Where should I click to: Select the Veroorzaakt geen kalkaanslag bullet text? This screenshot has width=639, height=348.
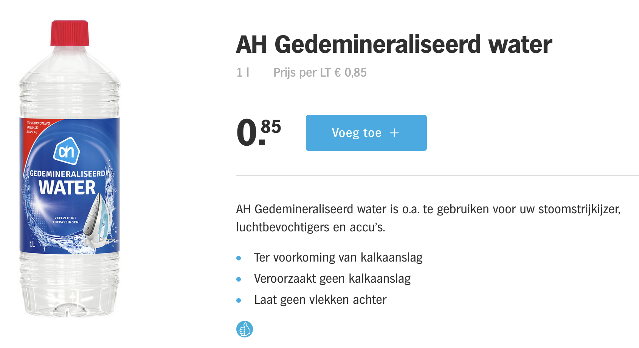332,279
